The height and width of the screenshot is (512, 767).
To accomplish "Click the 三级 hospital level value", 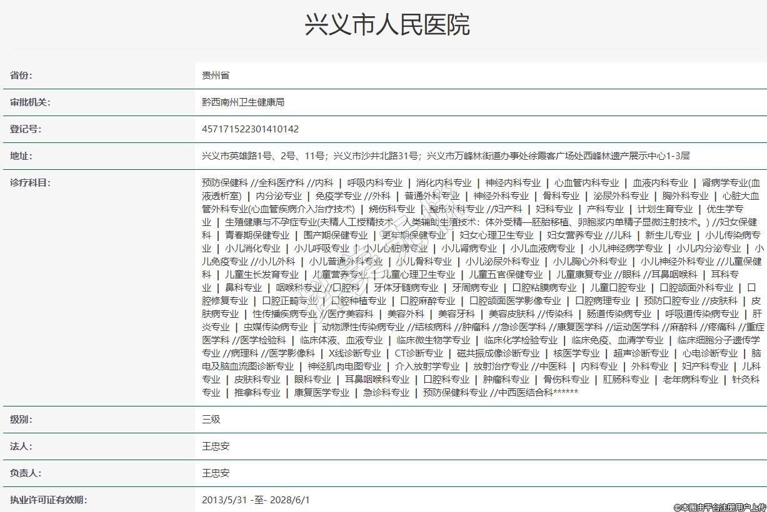I will [211, 420].
